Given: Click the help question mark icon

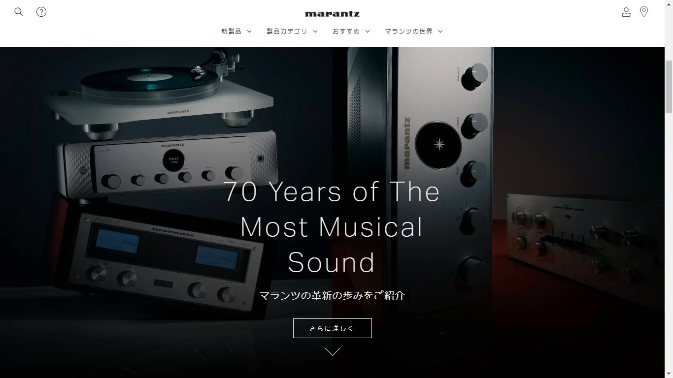Looking at the screenshot, I should tap(41, 12).
